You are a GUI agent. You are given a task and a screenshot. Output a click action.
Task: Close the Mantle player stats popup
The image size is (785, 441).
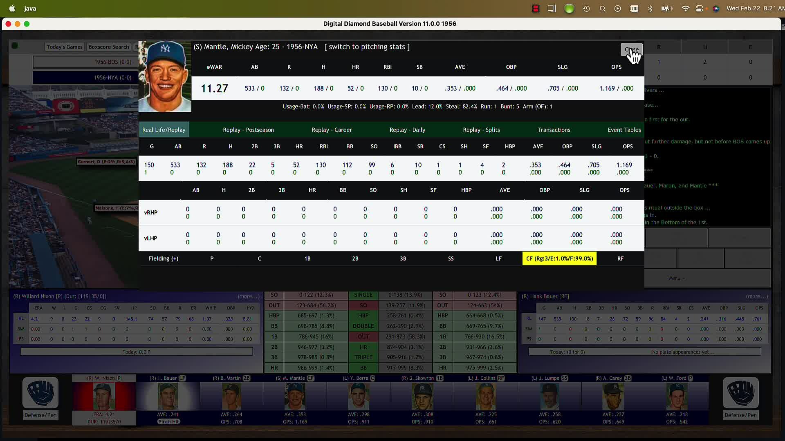coord(631,50)
